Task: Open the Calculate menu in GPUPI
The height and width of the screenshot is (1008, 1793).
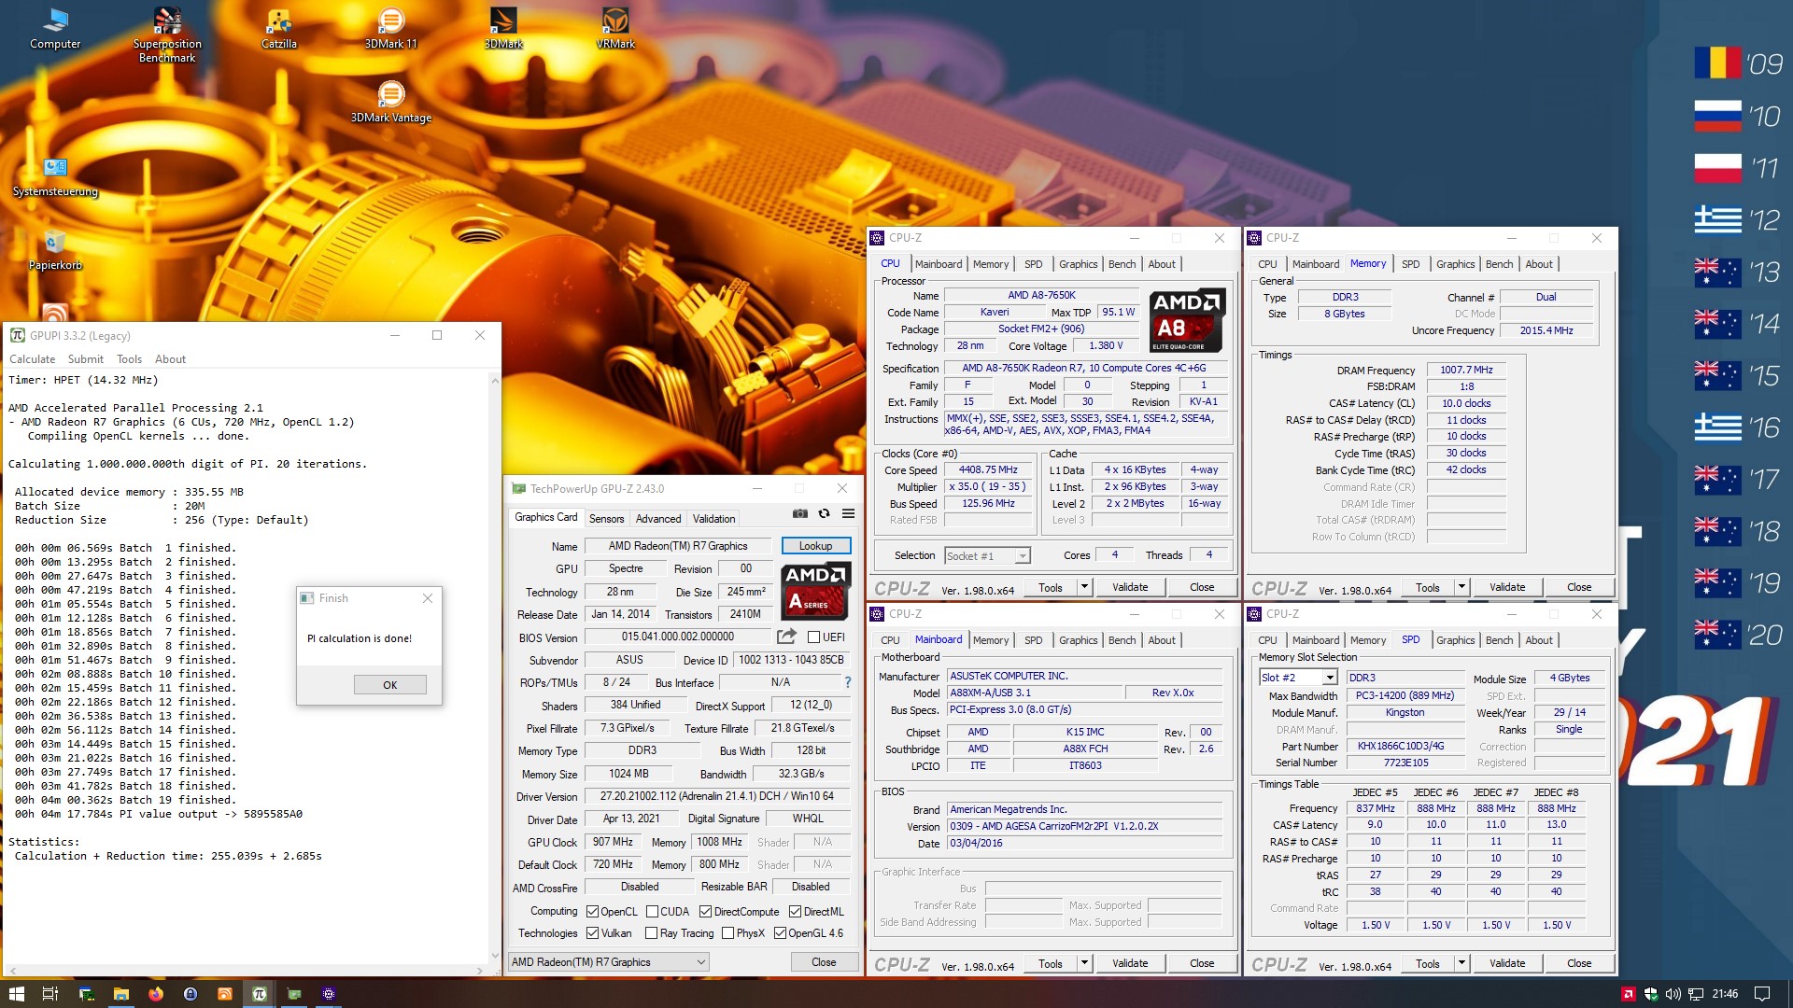Action: pos(32,359)
